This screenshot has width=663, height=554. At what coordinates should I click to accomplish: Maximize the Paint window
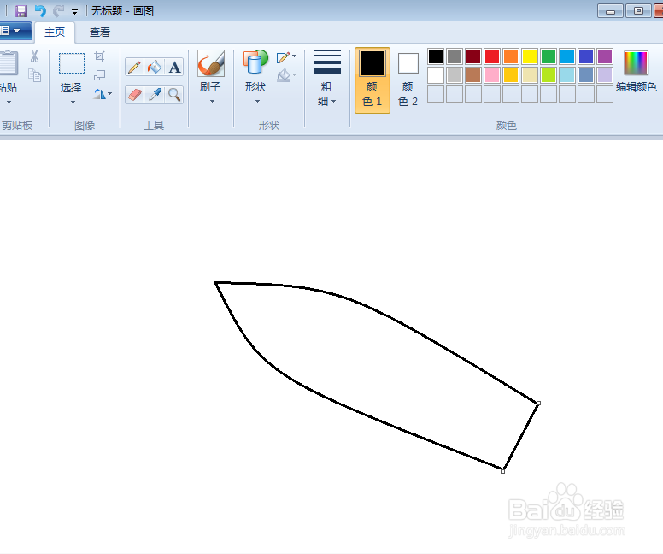pyautogui.click(x=638, y=10)
